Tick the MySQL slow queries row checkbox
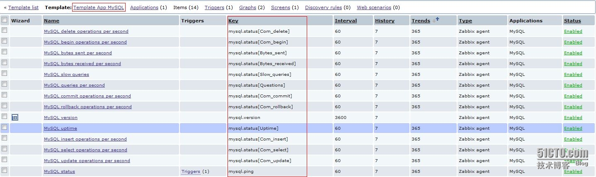 pos(5,73)
